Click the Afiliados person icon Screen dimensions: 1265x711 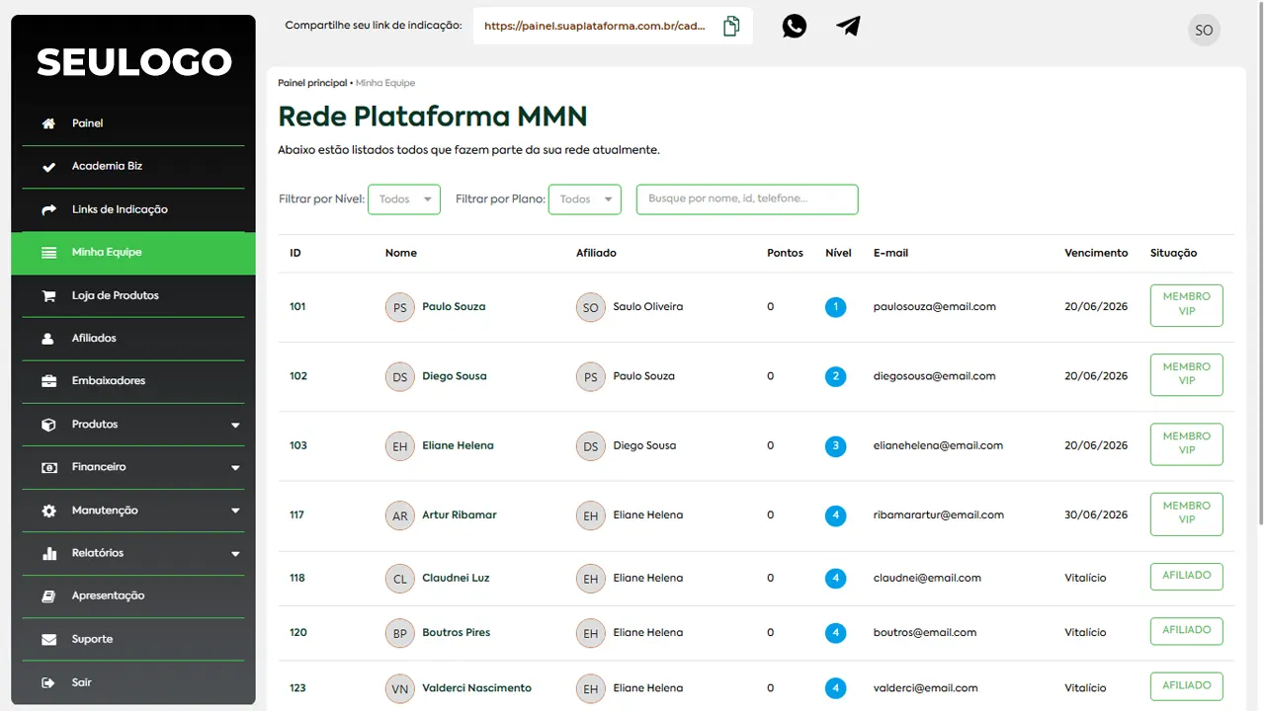pos(48,339)
